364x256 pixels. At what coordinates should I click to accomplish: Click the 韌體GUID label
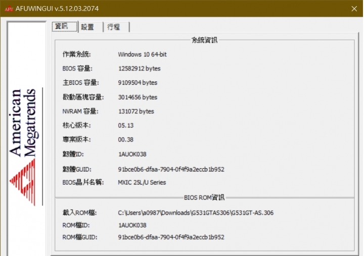(x=77, y=169)
